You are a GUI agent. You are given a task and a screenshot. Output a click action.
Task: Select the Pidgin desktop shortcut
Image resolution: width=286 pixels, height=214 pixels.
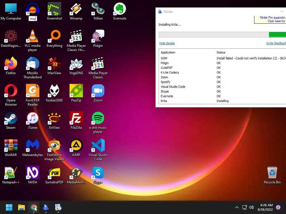pos(98,38)
